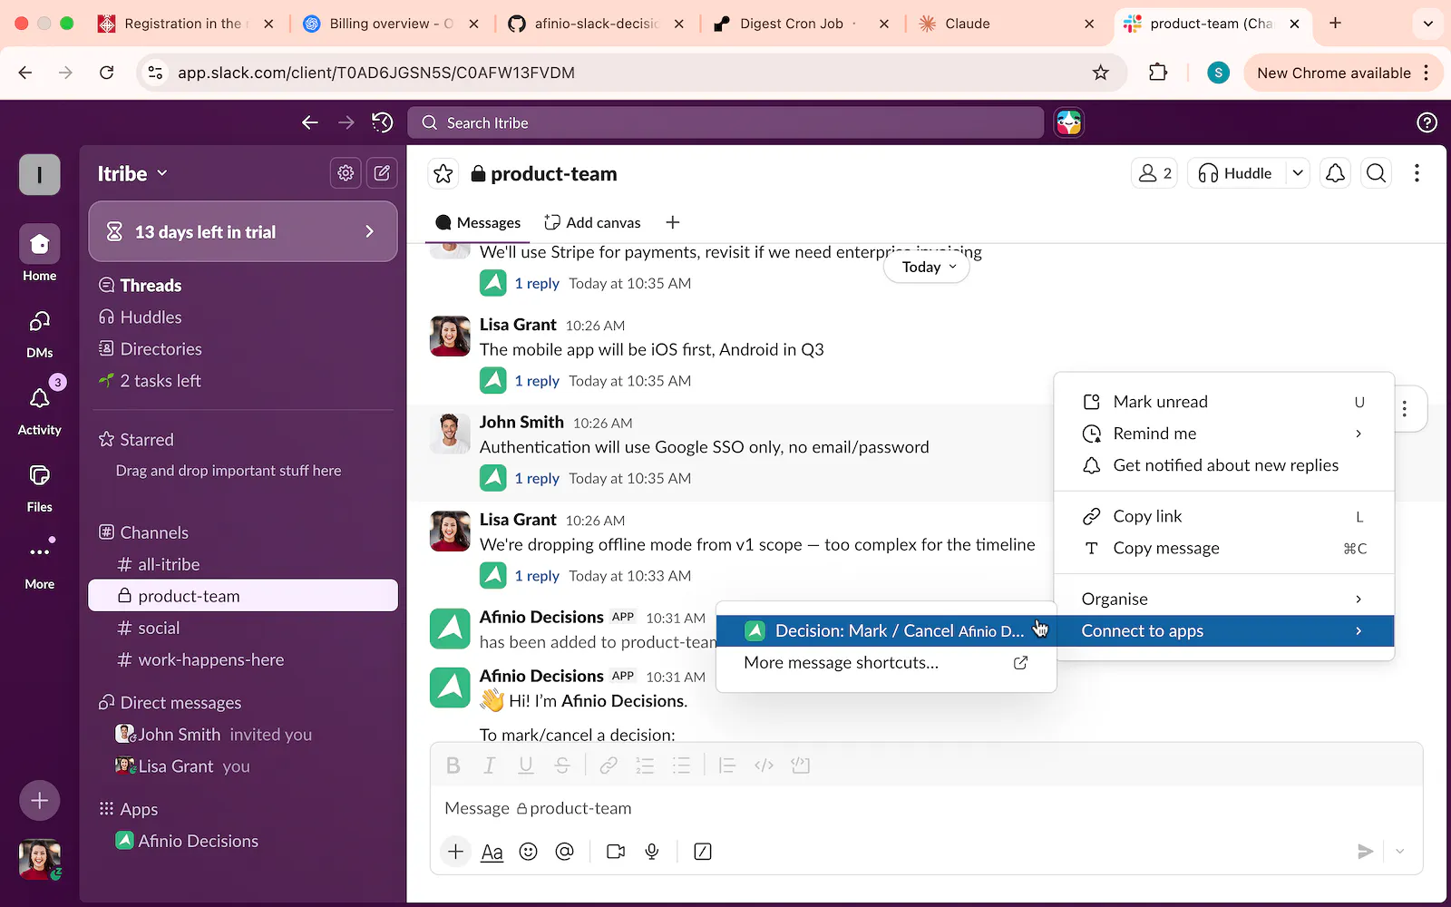Record a video clip
Viewport: 1451px width, 907px height.
[616, 852]
